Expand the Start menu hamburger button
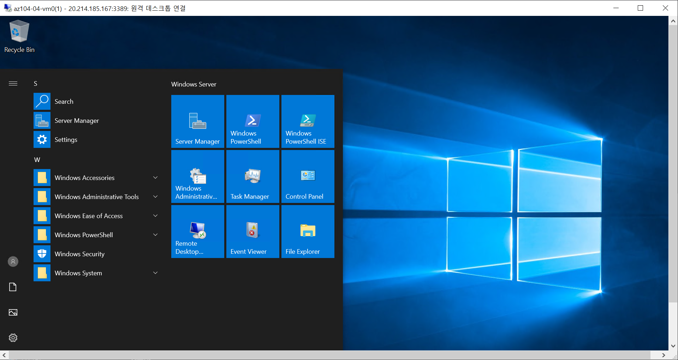The height and width of the screenshot is (360, 678). [13, 84]
